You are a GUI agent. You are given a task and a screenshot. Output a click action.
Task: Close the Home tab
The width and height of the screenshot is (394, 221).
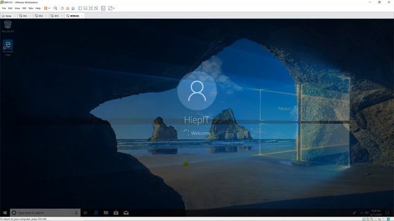click(x=14, y=16)
